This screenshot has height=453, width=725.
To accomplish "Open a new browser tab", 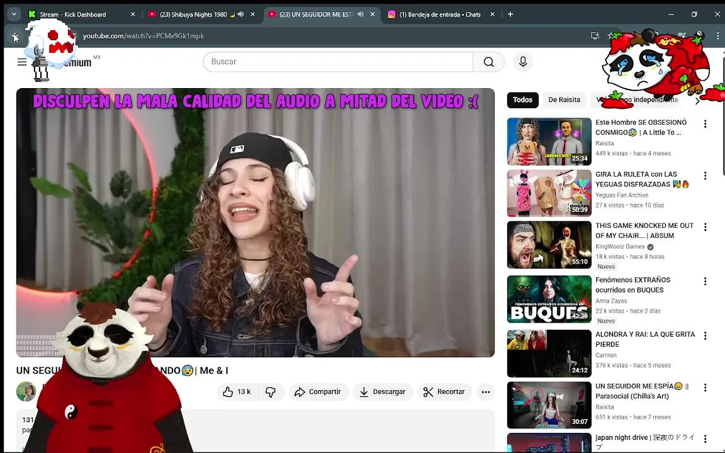I will click(x=510, y=14).
